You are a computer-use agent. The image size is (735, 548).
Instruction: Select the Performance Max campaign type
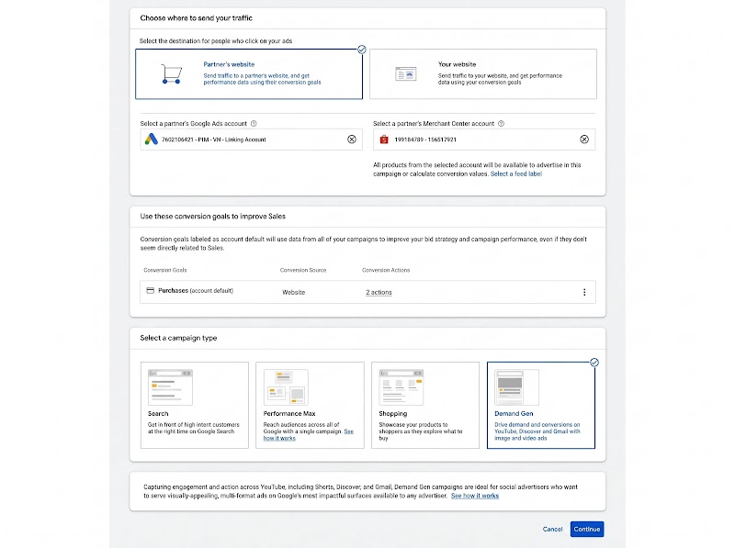[310, 405]
